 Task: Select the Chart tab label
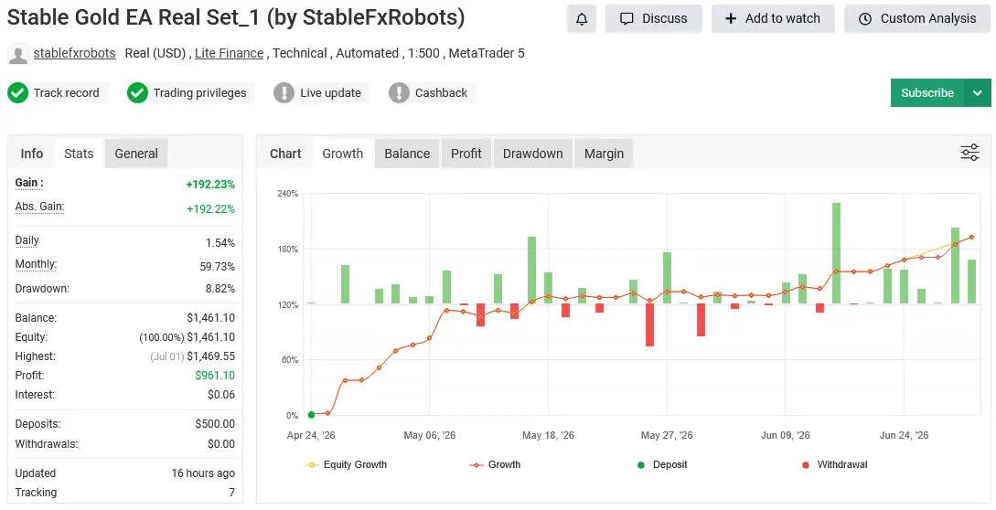click(285, 154)
